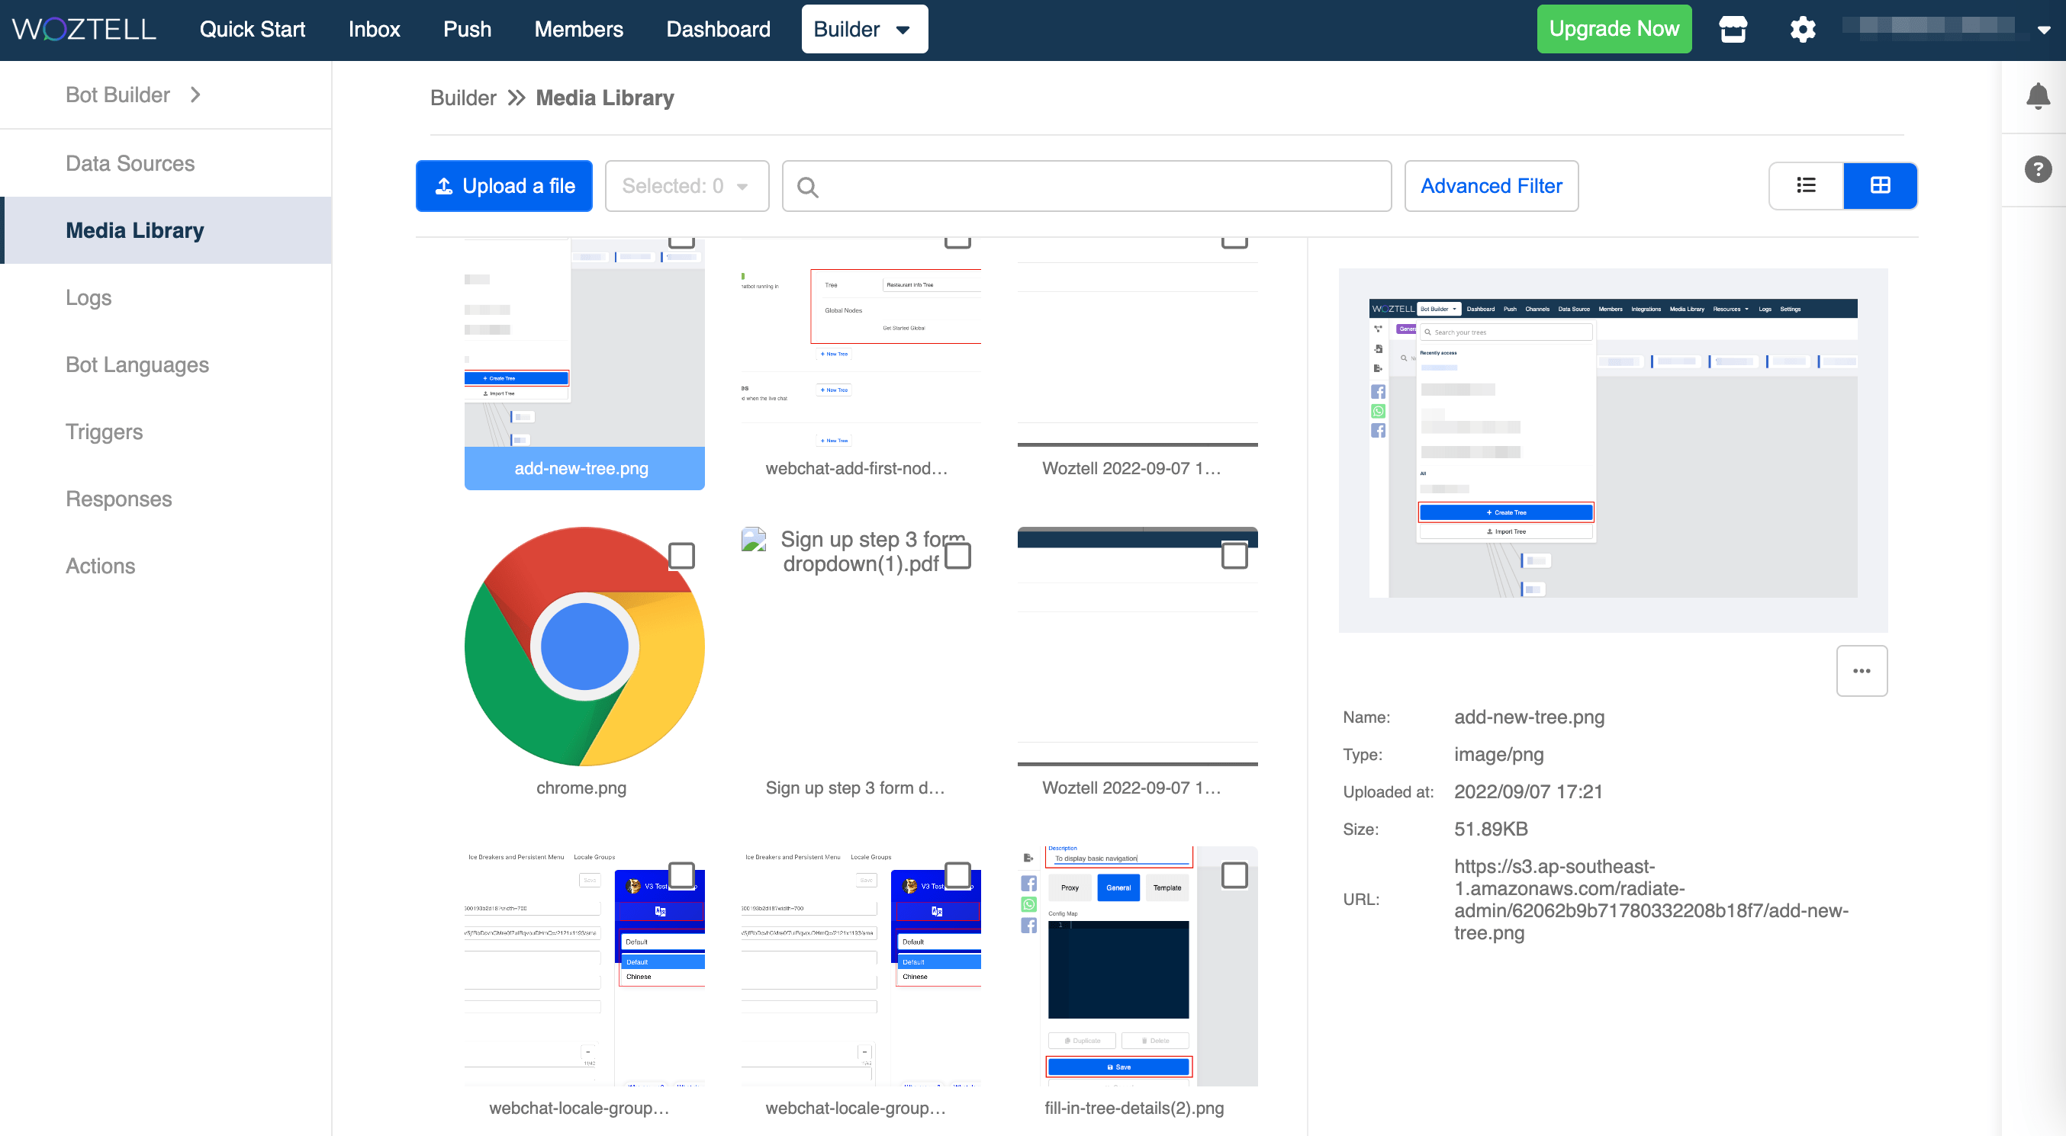Image resolution: width=2066 pixels, height=1136 pixels.
Task: Switch to grid view layout
Action: click(1879, 186)
